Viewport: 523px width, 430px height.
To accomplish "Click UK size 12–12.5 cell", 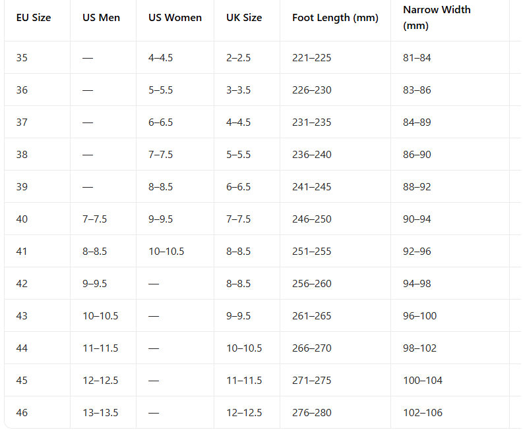I will click(244, 413).
